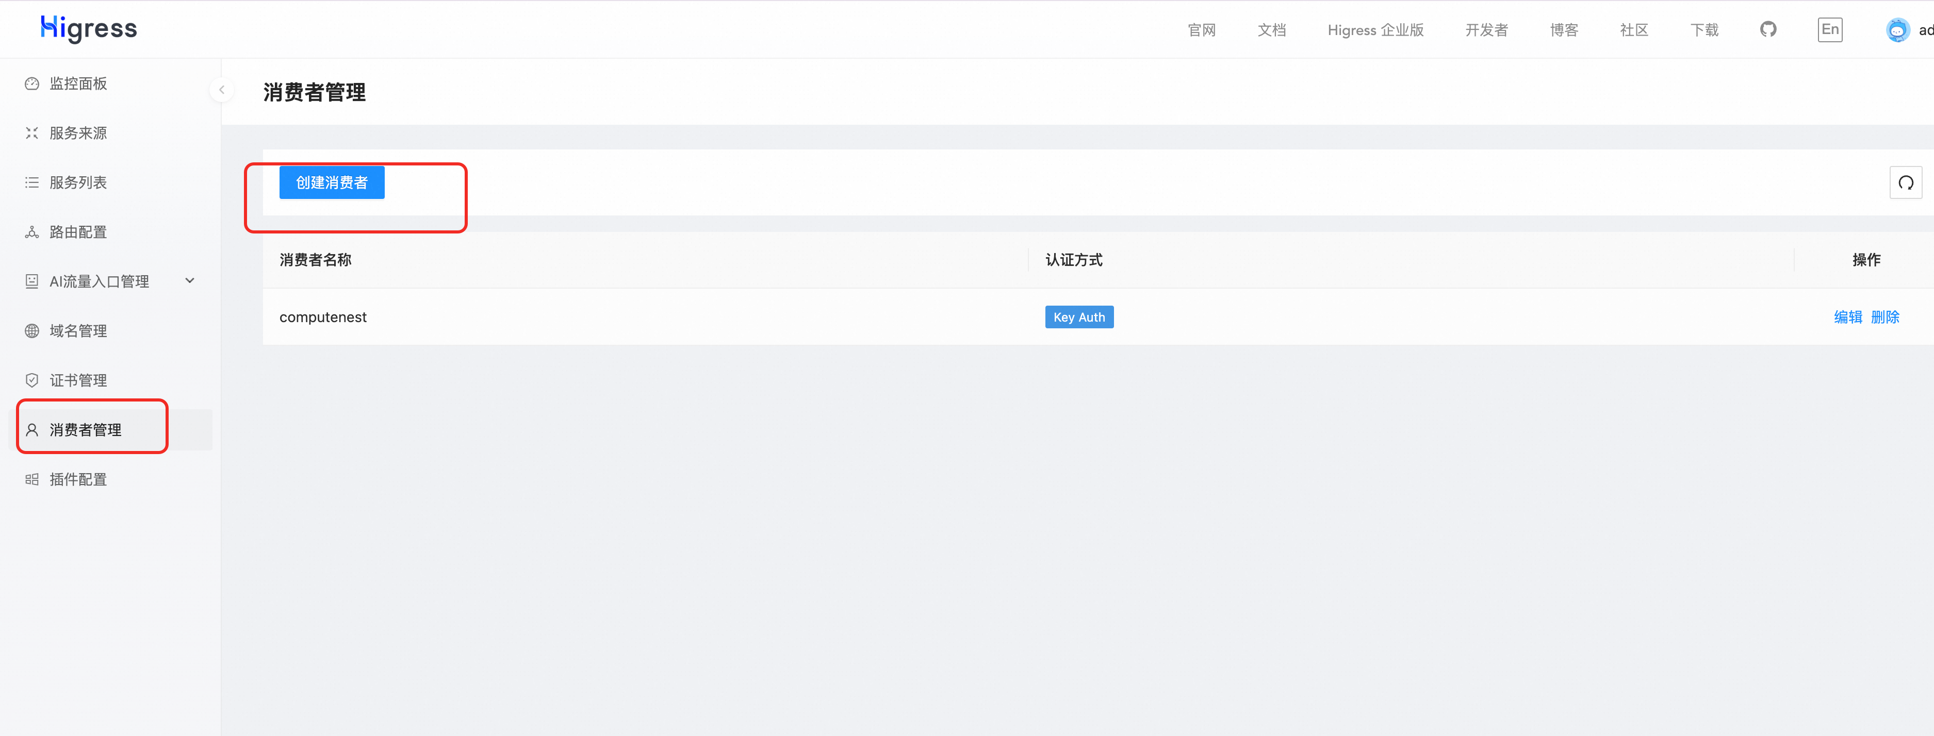Open the 证书管理 menu item
This screenshot has height=736, width=1934.
[x=78, y=380]
